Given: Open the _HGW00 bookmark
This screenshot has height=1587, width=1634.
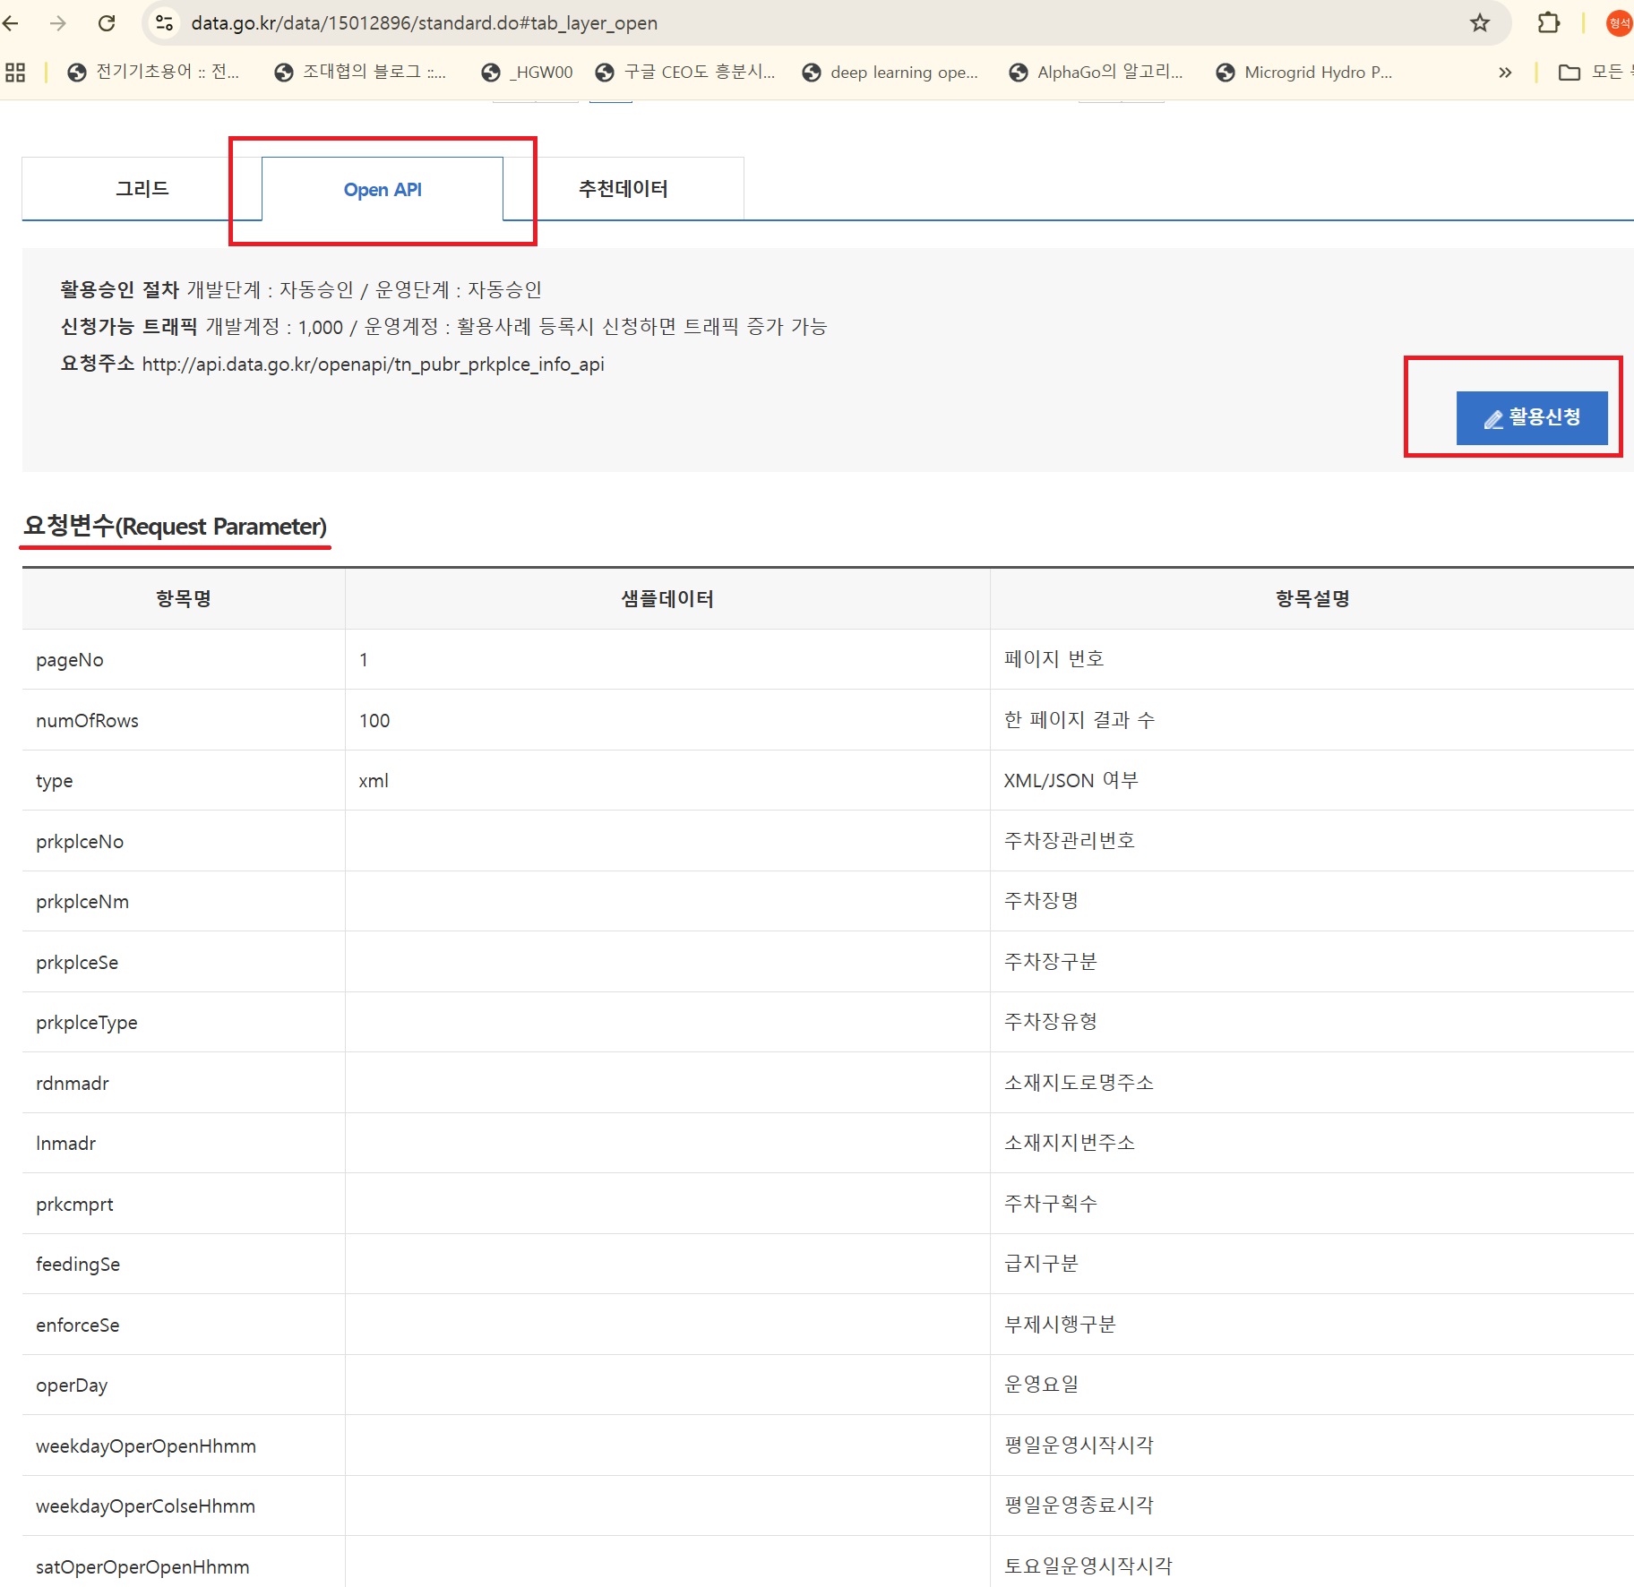Looking at the screenshot, I should (528, 73).
